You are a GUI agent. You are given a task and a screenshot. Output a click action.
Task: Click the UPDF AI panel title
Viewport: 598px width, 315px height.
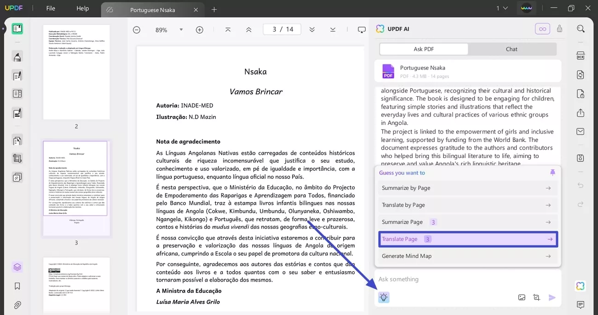click(x=398, y=29)
